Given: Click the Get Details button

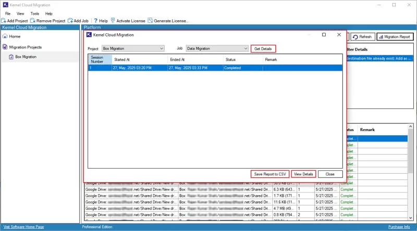Looking at the screenshot, I should (x=263, y=49).
